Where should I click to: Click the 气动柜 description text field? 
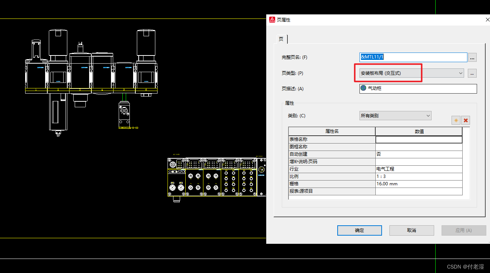(x=407, y=88)
